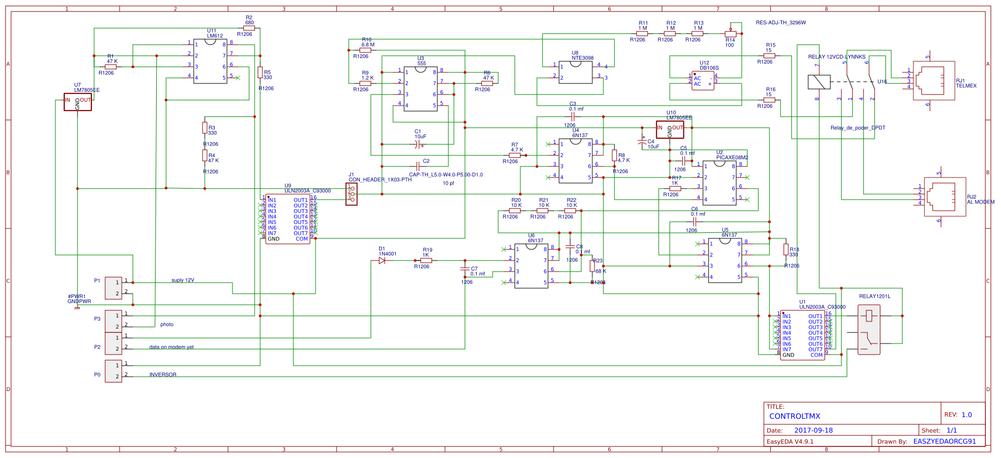Select the RJ2 AL MODEM connector
Viewport: 1001px width, 458px height.
(945, 197)
